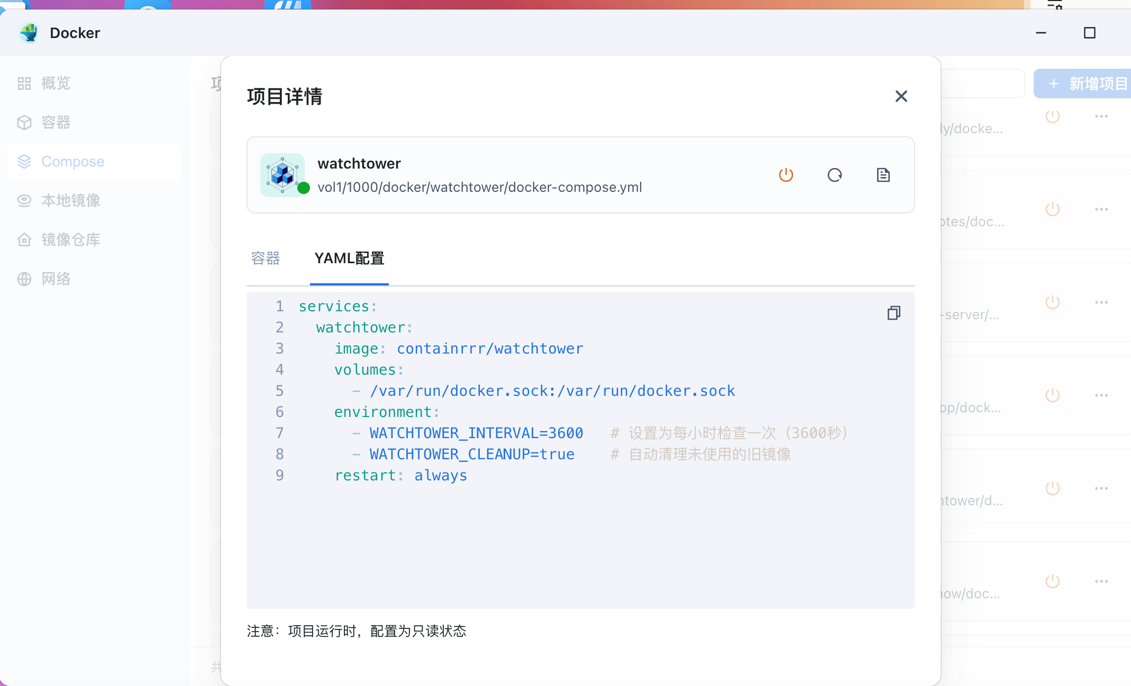Open 本地镜像 local images section
Image resolution: width=1131 pixels, height=686 pixels.
click(70, 201)
